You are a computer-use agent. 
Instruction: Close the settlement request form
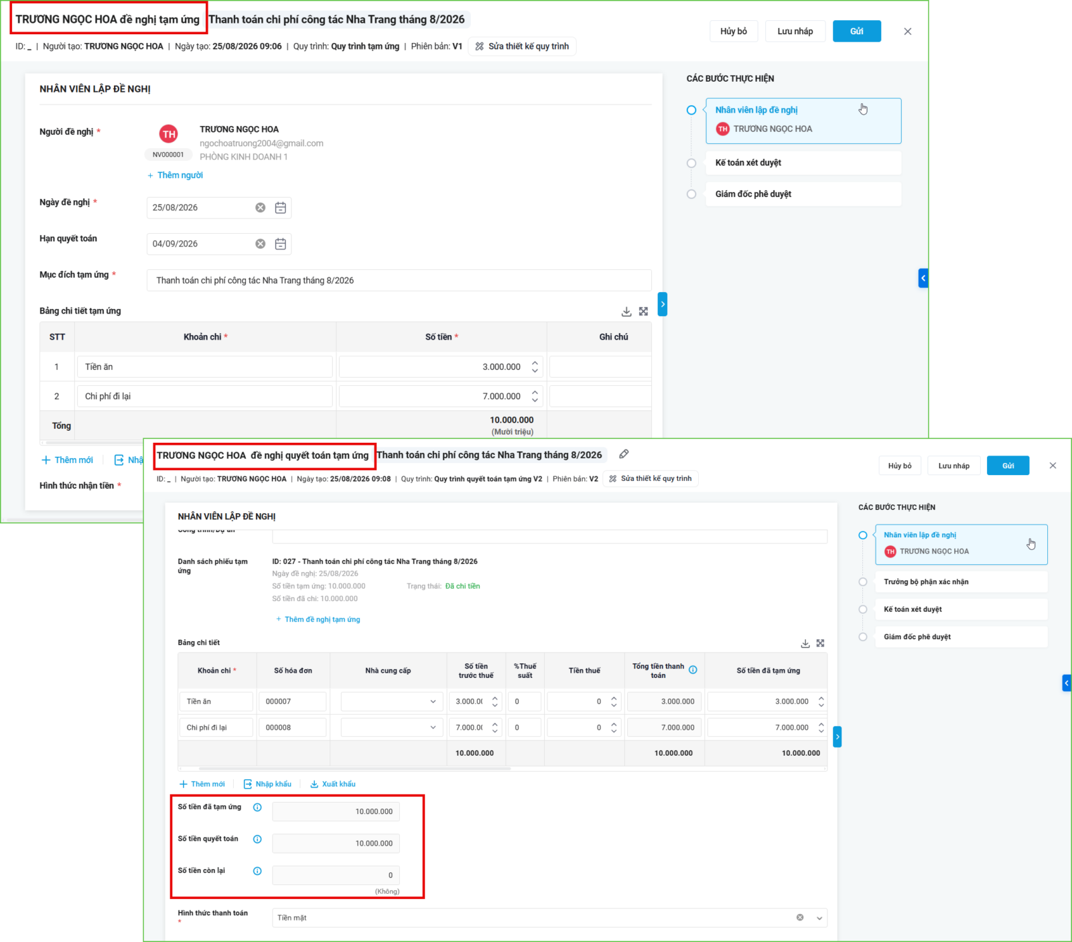click(x=1053, y=466)
